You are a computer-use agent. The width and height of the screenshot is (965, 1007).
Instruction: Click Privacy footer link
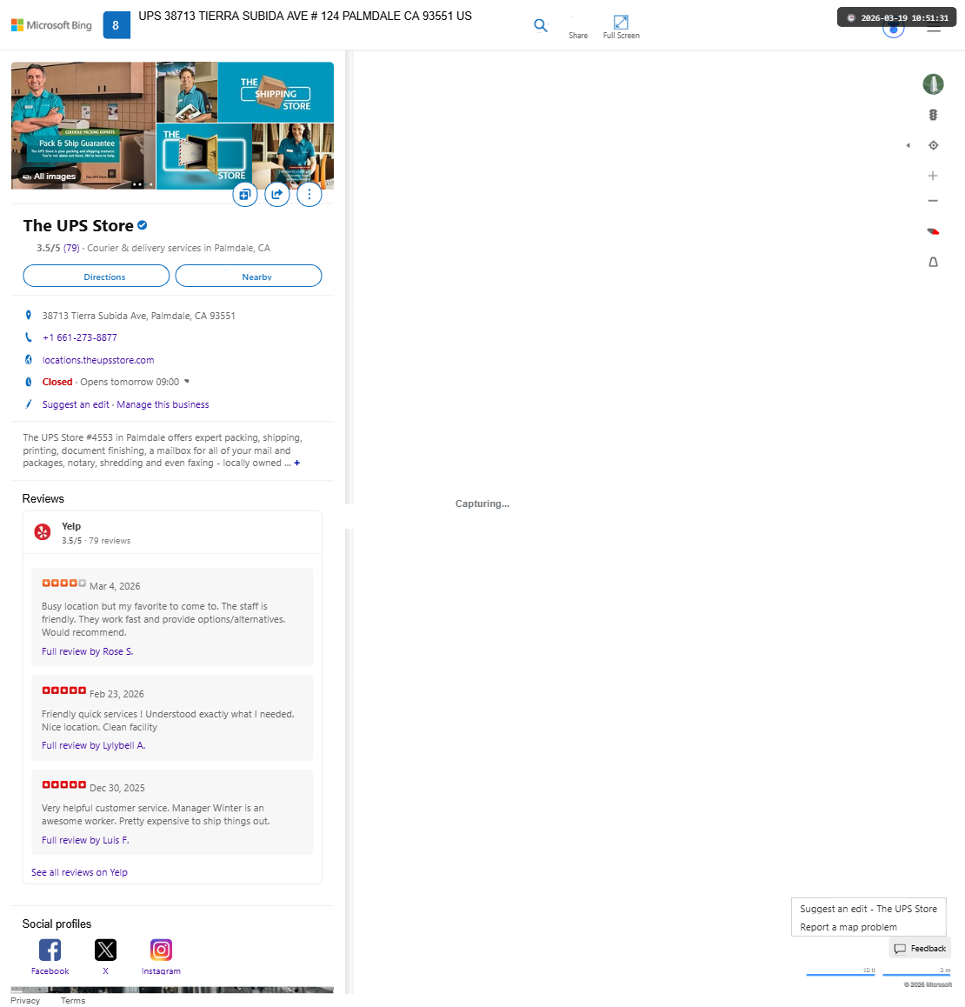(25, 1001)
